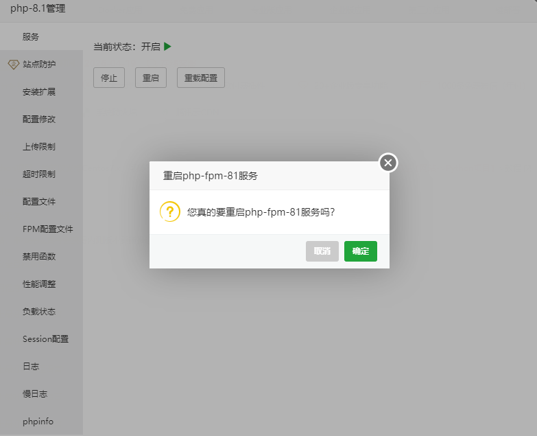Close the restart confirmation dialog with X icon

(x=388, y=163)
